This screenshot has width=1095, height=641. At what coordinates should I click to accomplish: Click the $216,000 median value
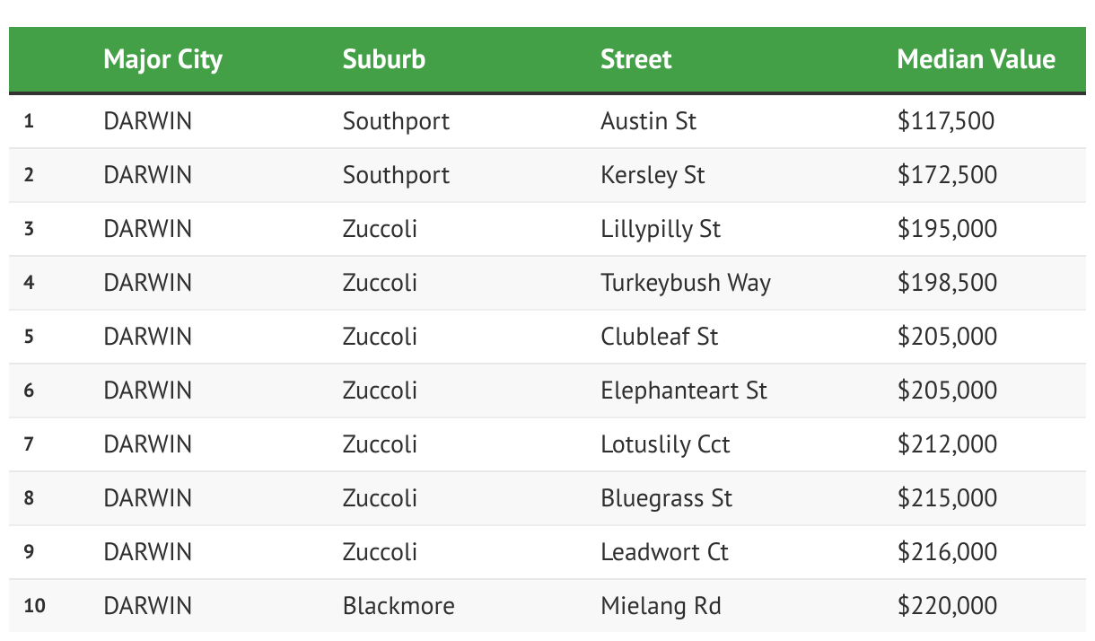(x=946, y=552)
